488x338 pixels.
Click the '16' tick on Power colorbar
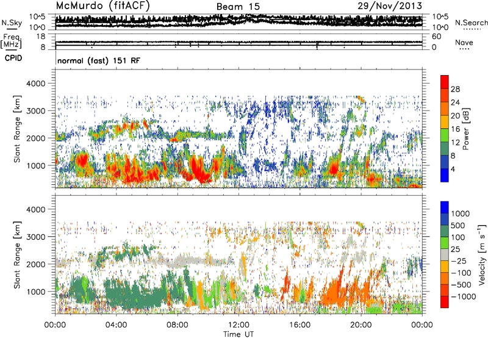coord(455,129)
